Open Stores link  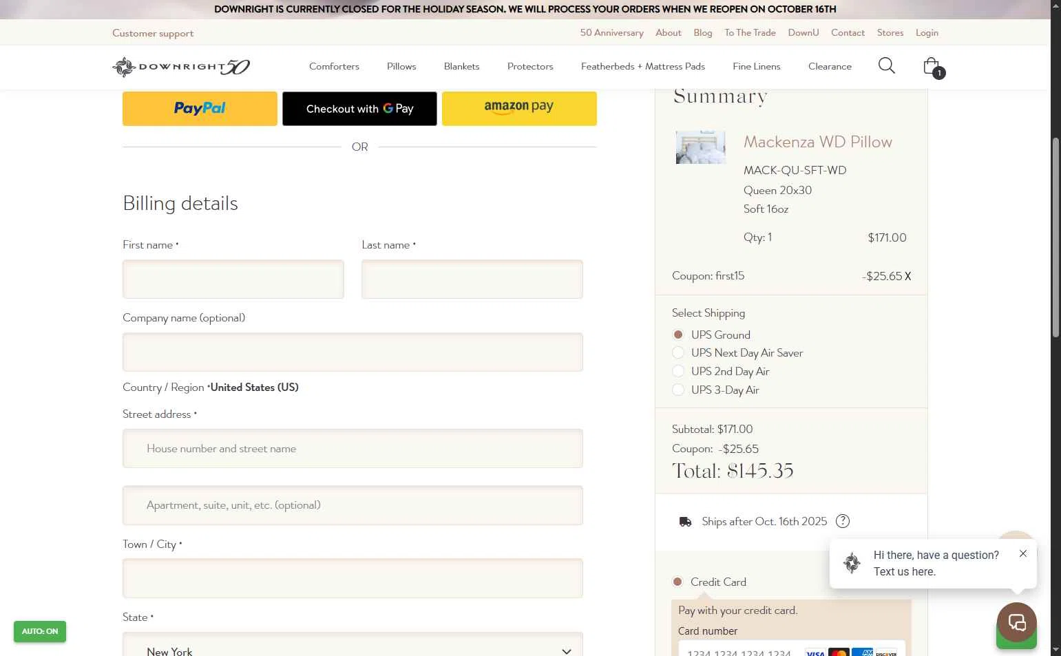coord(890,32)
